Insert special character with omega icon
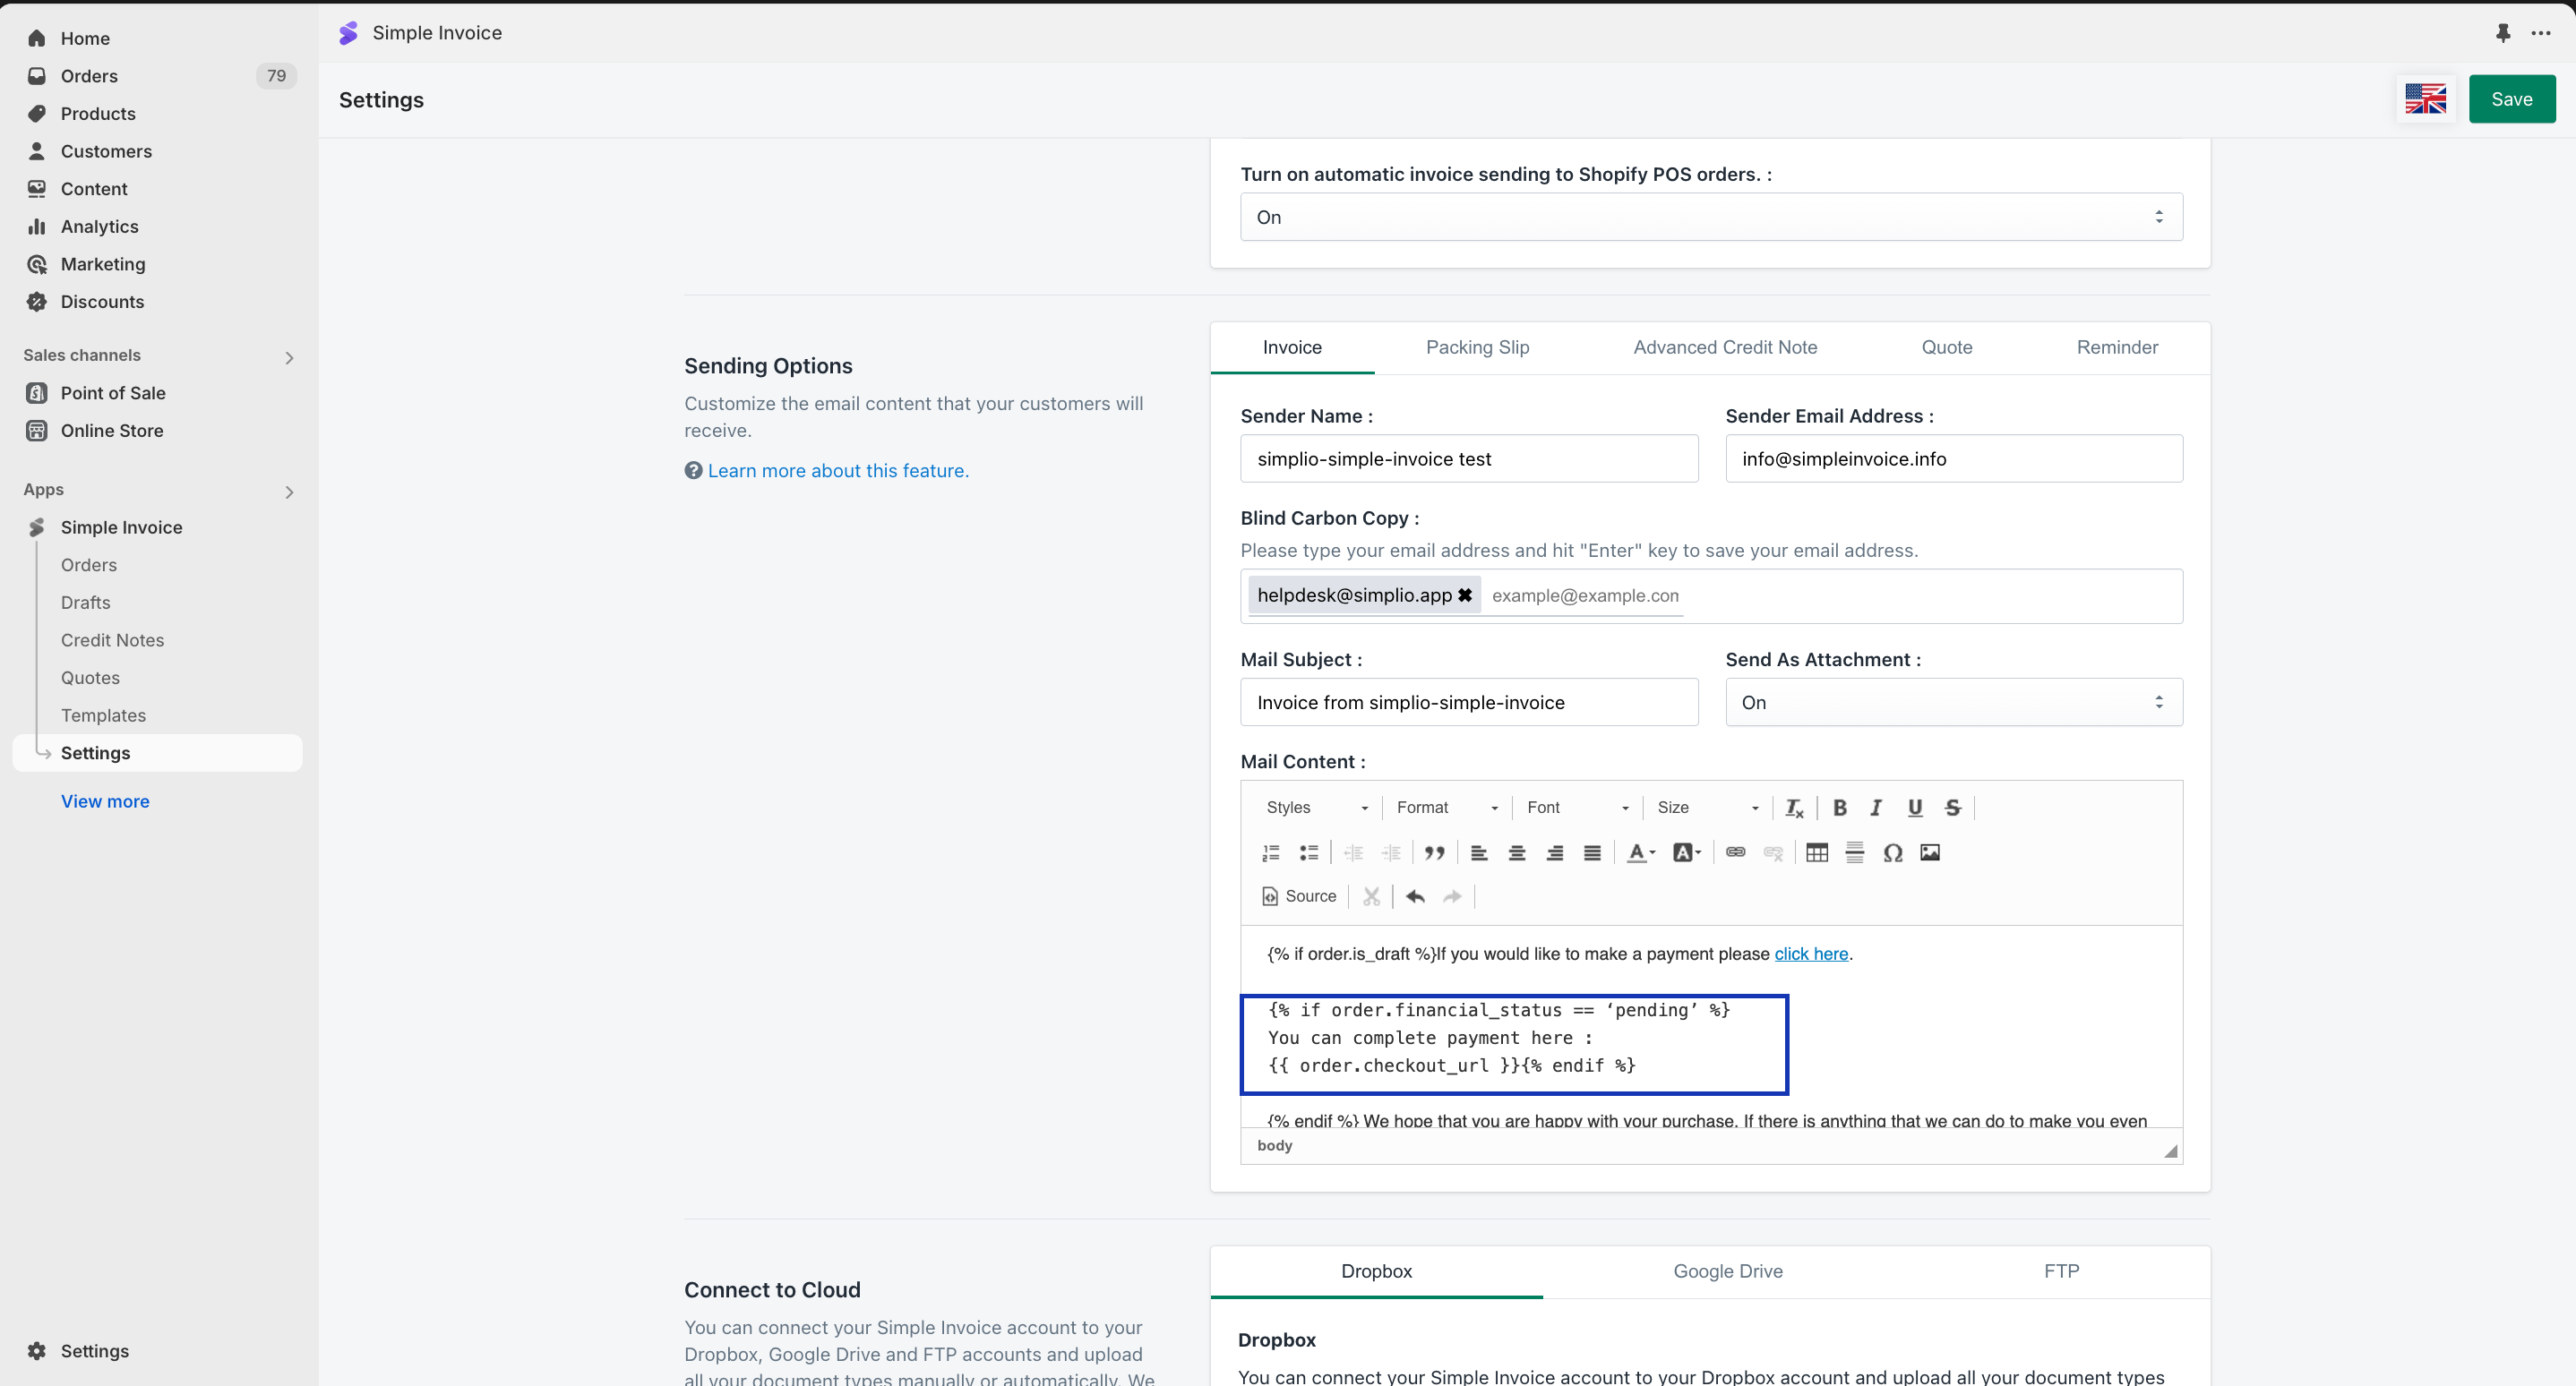 coord(1892,852)
